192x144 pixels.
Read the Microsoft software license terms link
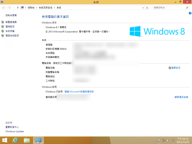coord(79,91)
